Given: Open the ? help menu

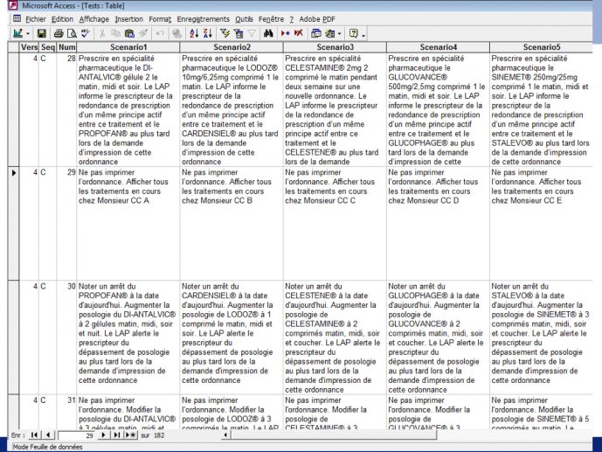Looking at the screenshot, I should pos(292,19).
